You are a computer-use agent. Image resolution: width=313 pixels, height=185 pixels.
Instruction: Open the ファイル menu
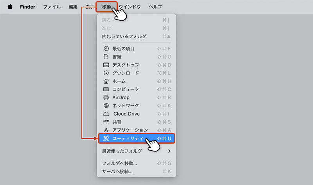[52, 7]
